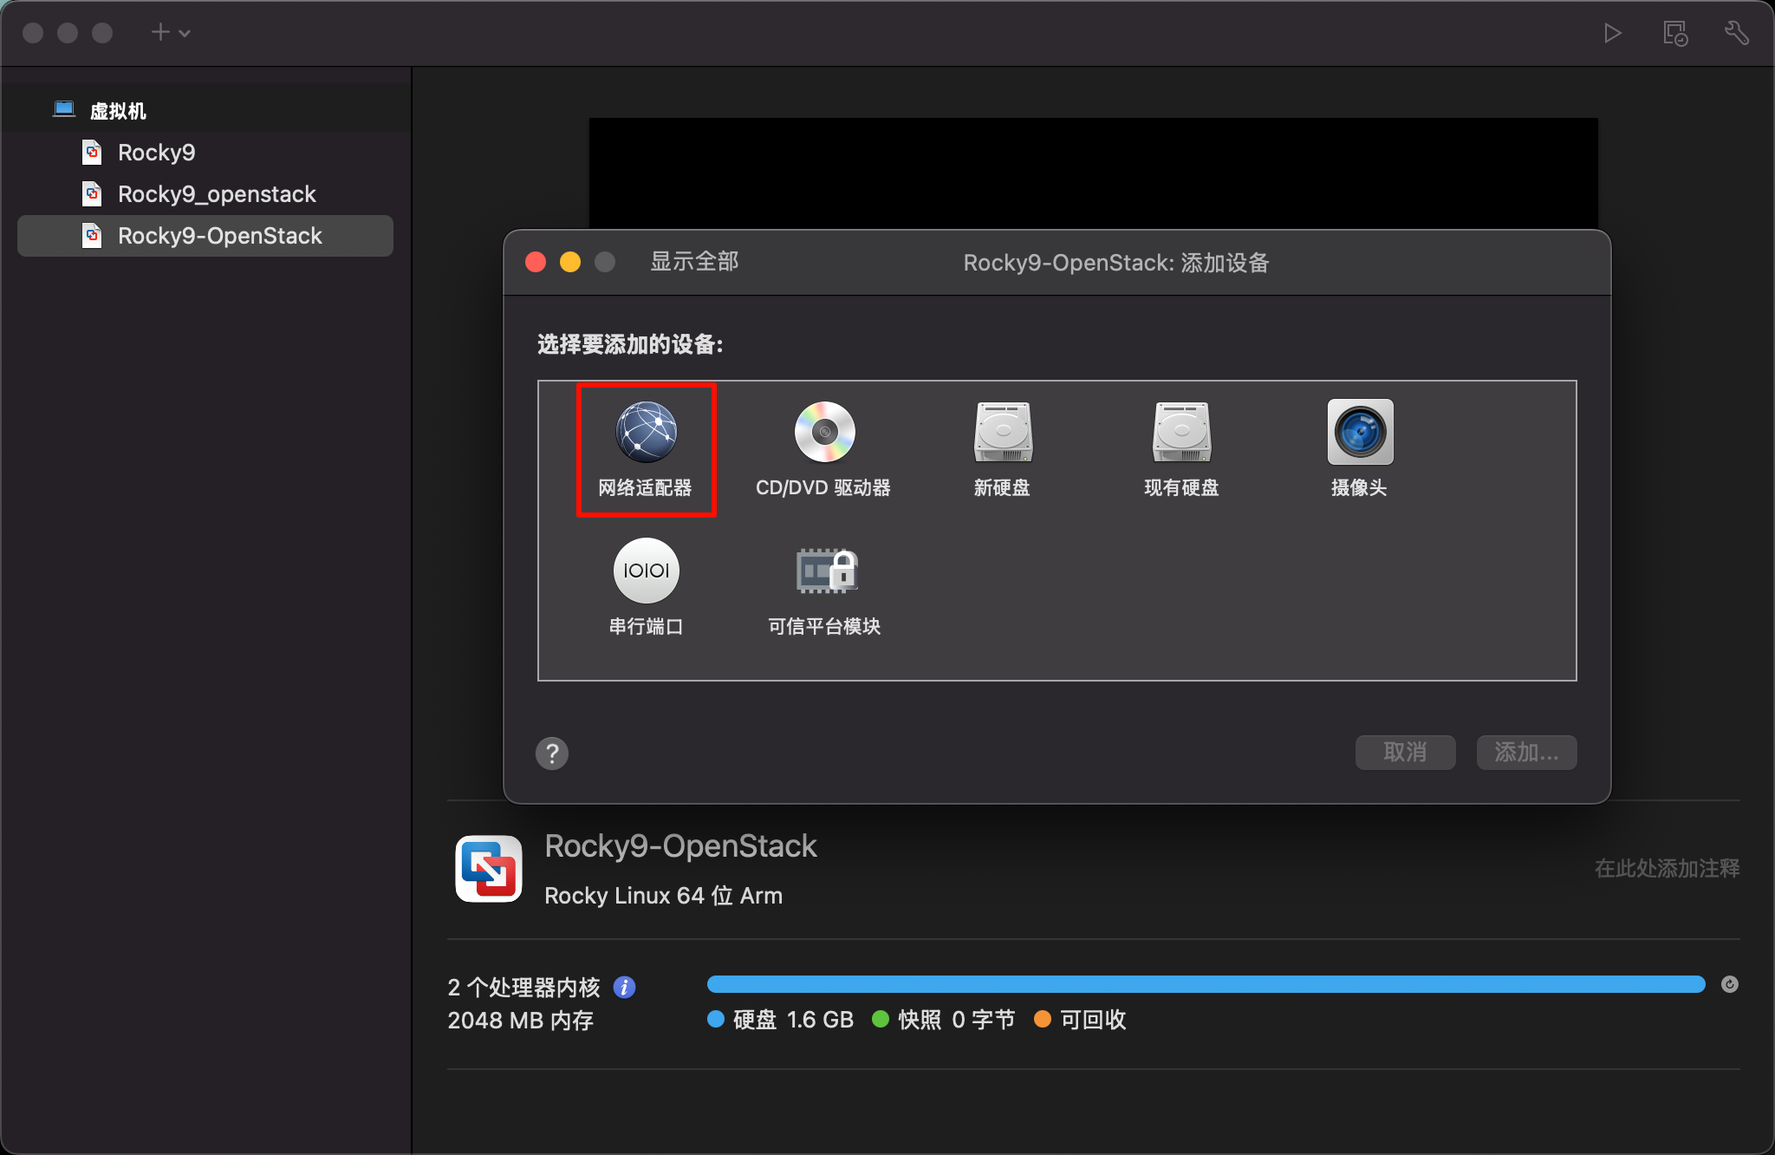Select the Network Adapter (网络适配器) device icon

tap(646, 433)
